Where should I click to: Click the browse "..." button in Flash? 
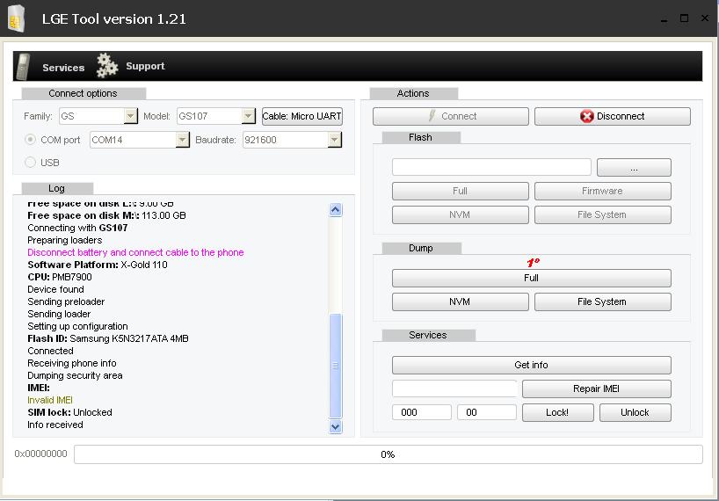634,167
